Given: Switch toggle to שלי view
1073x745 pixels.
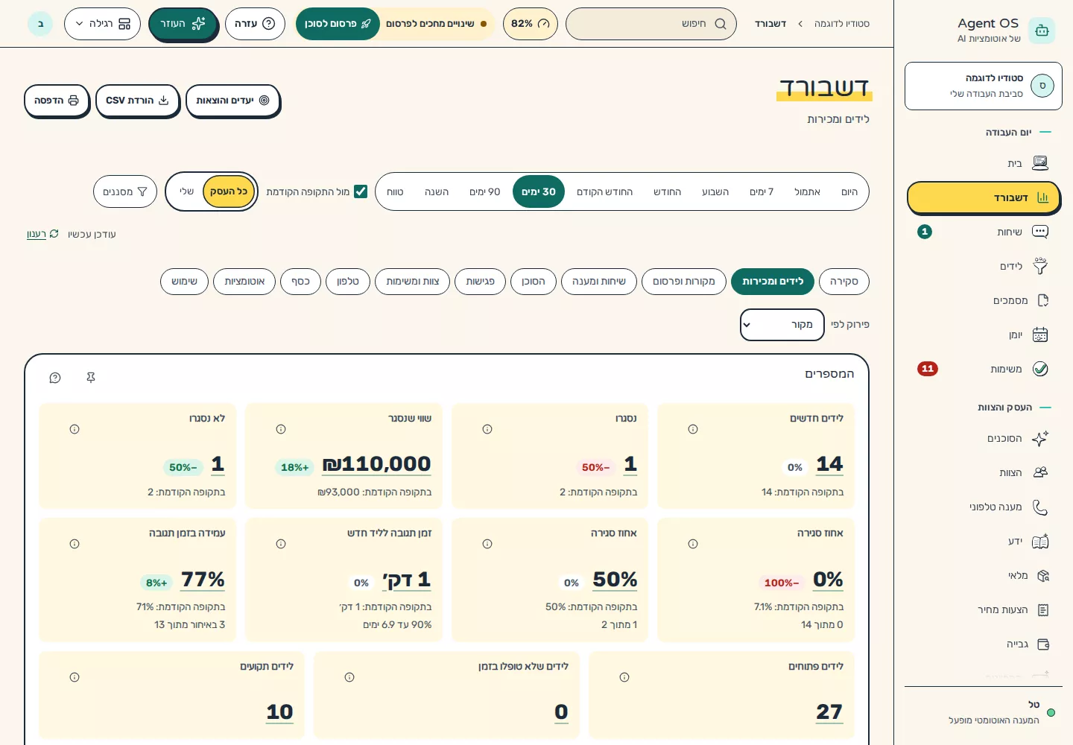Looking at the screenshot, I should (186, 191).
